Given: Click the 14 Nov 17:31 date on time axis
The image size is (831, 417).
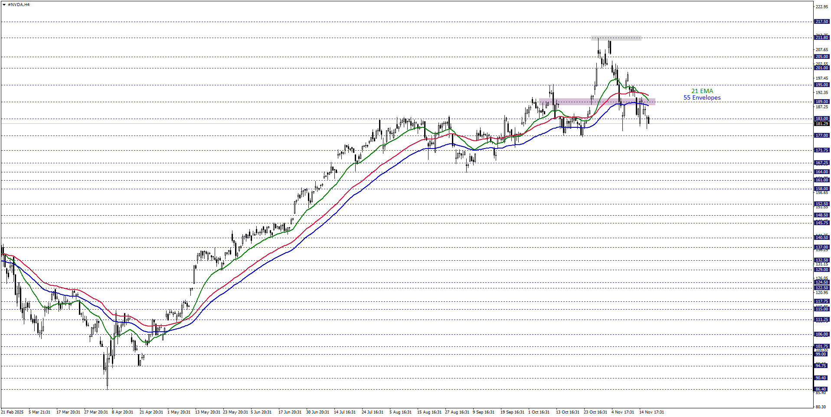Looking at the screenshot, I should pos(651,412).
